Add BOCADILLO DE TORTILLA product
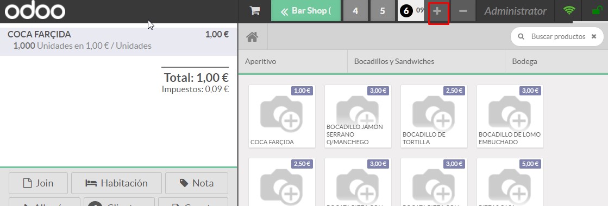Screen dimensions: 608x206 point(434,116)
